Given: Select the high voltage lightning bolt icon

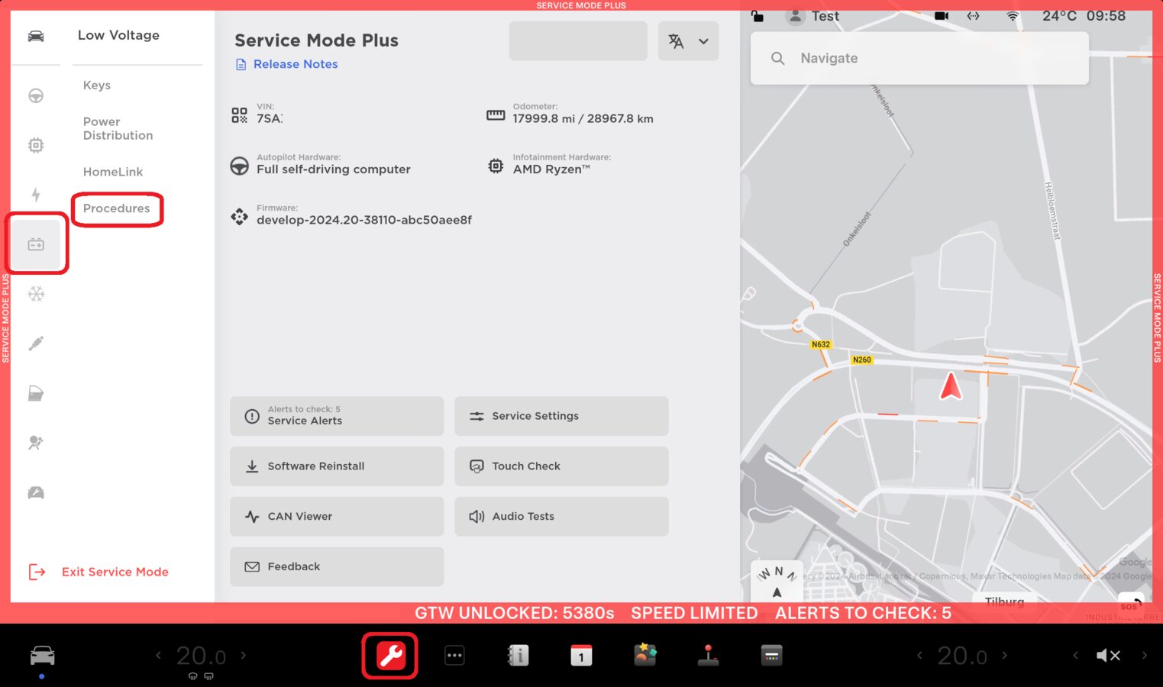Looking at the screenshot, I should [36, 195].
